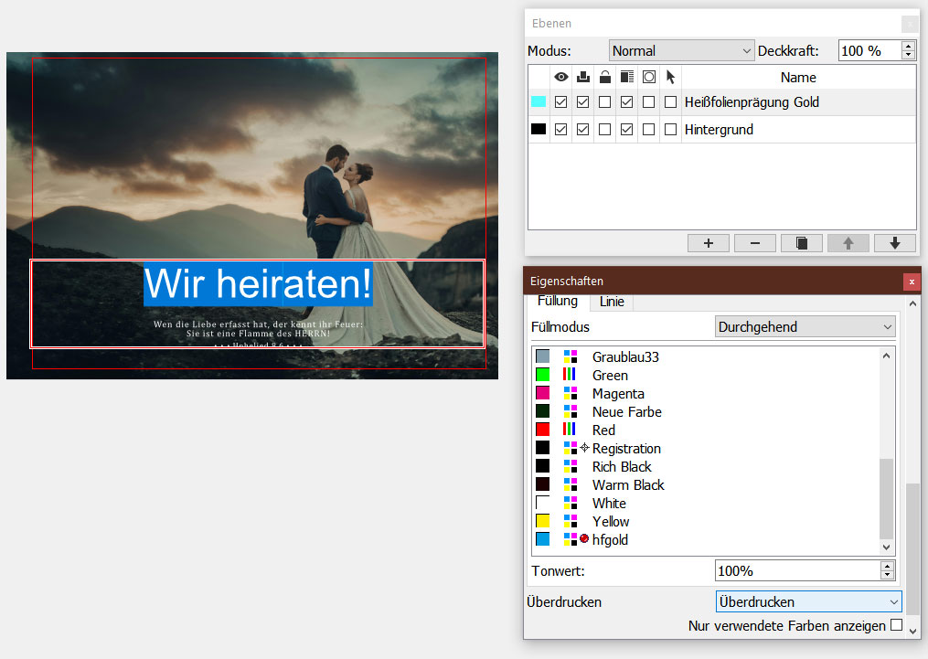Viewport: 928px width, 659px height.
Task: Close the Eigenschaften panel
Action: 910,282
